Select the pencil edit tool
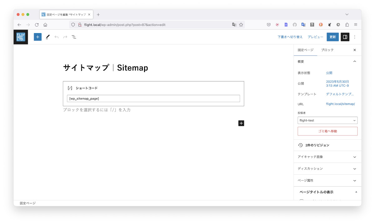The width and height of the screenshot is (375, 224). [x=47, y=37]
